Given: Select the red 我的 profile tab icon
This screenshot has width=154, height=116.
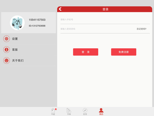Looking at the screenshot, I should (101, 111).
